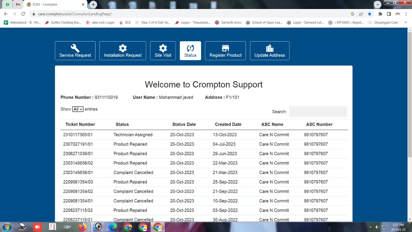Open the Extensions puzzle icon
The height and width of the screenshot is (232, 412).
[x=380, y=14]
